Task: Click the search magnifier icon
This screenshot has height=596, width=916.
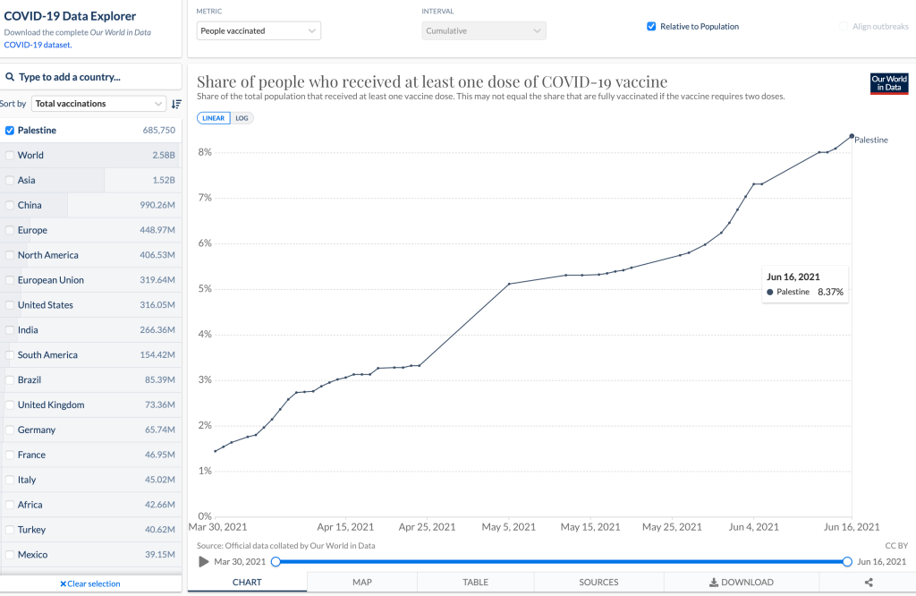Action: pyautogui.click(x=10, y=77)
